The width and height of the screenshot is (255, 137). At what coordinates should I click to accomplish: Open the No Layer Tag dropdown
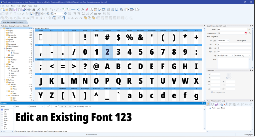point(243,55)
